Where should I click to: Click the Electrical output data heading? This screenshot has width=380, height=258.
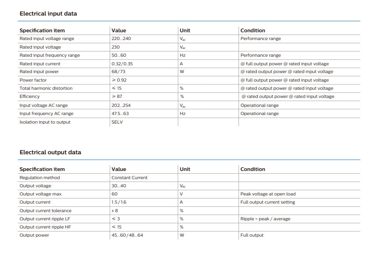50,152
